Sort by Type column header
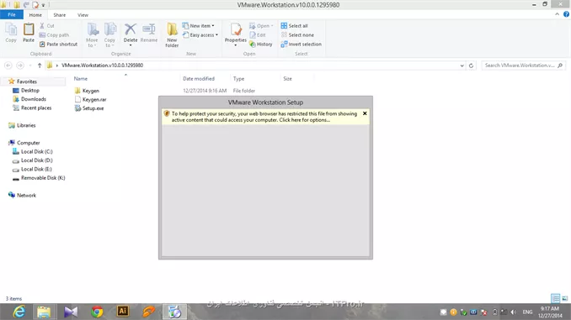Viewport: 571px width, 320px height. (238, 78)
